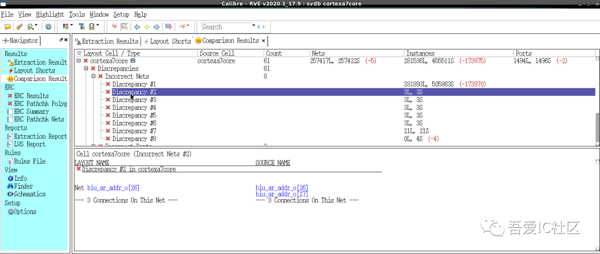Open Extraction Results in Navigator
The image size is (600, 254).
click(x=37, y=62)
